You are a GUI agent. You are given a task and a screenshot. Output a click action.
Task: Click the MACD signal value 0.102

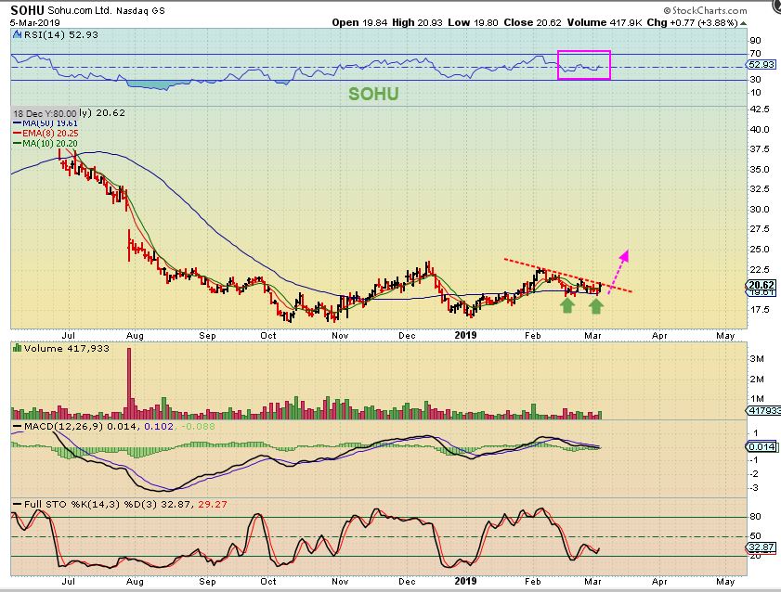click(159, 426)
